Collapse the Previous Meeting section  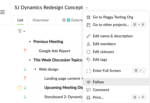click(x=30, y=42)
